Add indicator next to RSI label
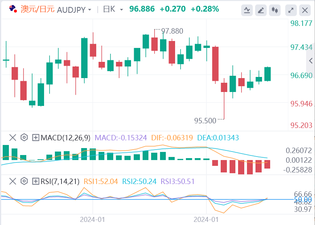This screenshot has width=315, height=225. tap(36, 181)
